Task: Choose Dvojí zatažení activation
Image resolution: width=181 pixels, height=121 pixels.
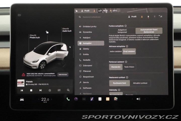Action: tap(129, 51)
